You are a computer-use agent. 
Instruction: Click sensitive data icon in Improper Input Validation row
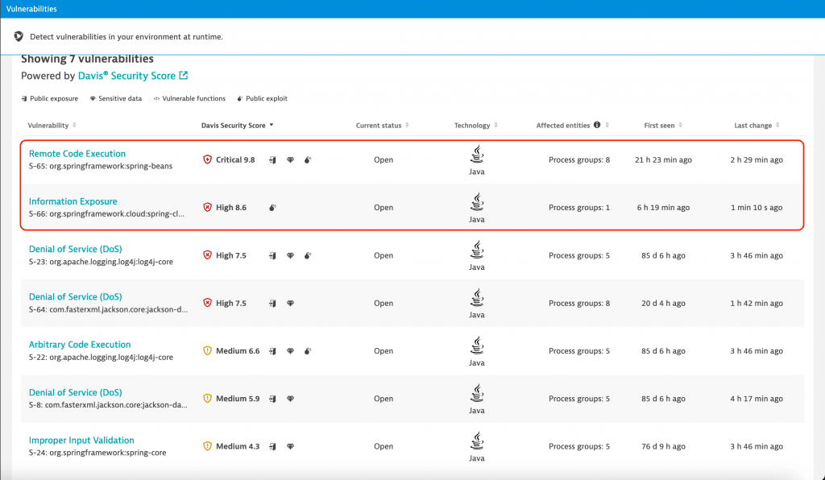point(290,447)
